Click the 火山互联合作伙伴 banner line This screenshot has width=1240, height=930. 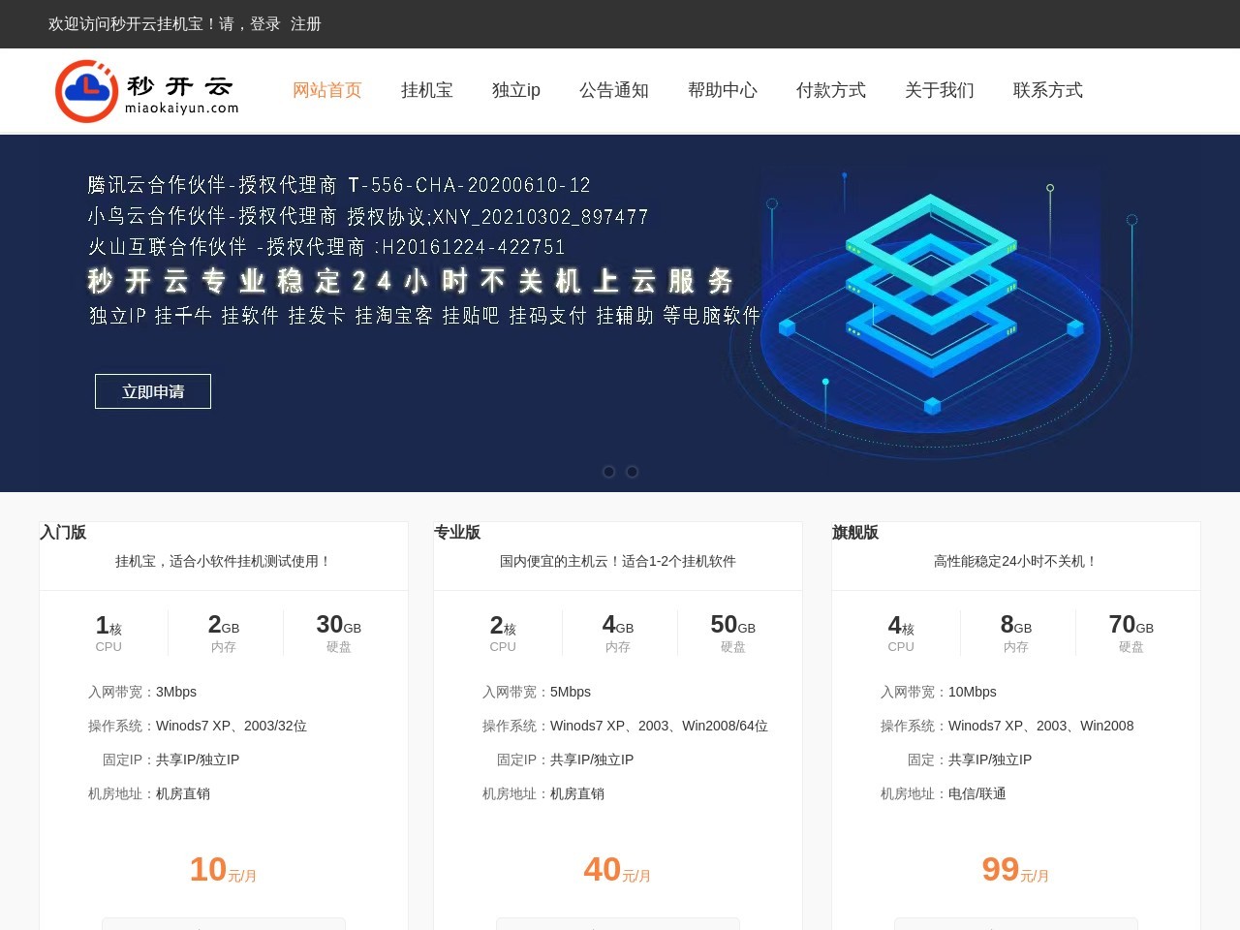point(326,247)
